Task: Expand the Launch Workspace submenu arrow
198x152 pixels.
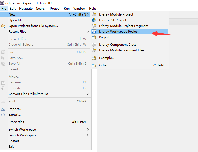Action: (x=88, y=135)
